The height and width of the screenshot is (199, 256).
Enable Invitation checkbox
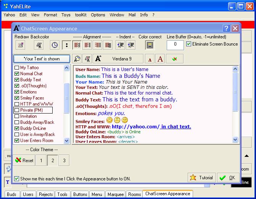click(17, 116)
